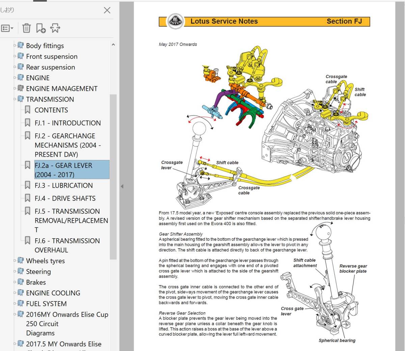Expand the ENGINE bookmark
This screenshot has height=351, width=405.
click(x=15, y=78)
